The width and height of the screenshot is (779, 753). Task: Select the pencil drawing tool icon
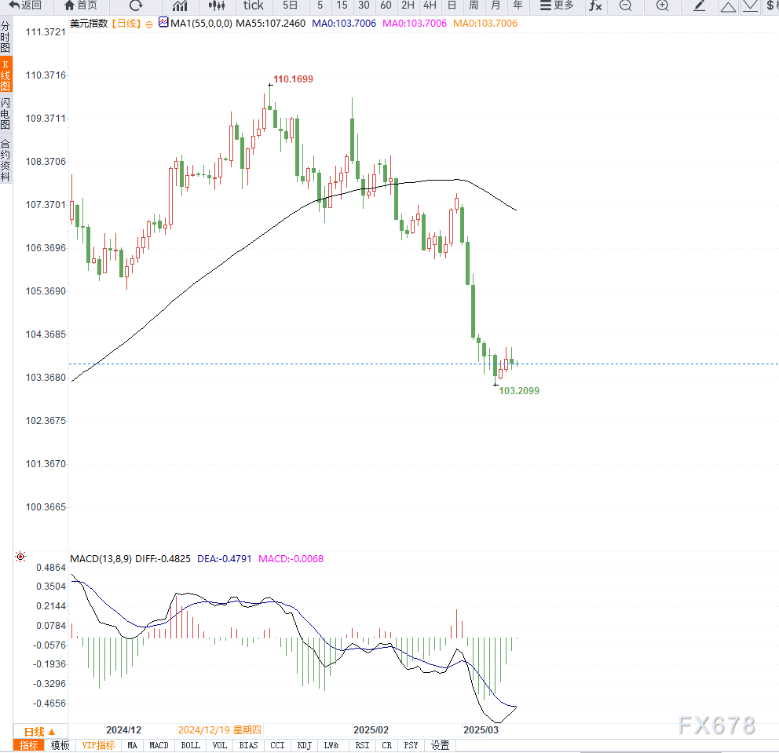(699, 5)
